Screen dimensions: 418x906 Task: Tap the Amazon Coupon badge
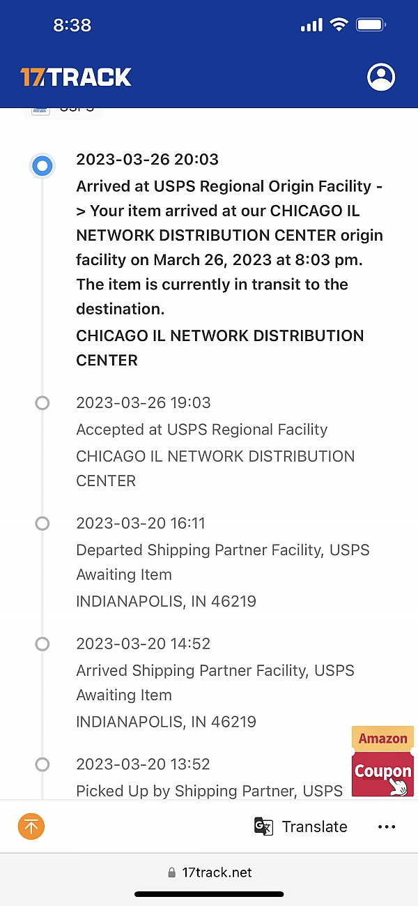coord(382,762)
